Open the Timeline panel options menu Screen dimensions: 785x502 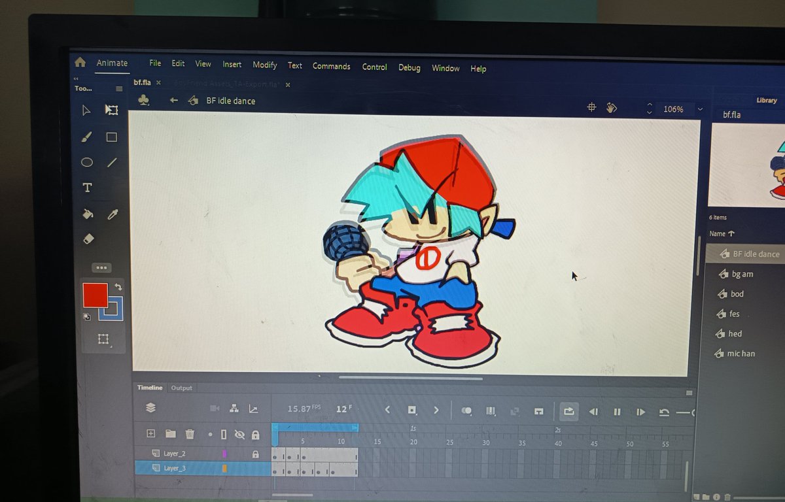click(688, 393)
